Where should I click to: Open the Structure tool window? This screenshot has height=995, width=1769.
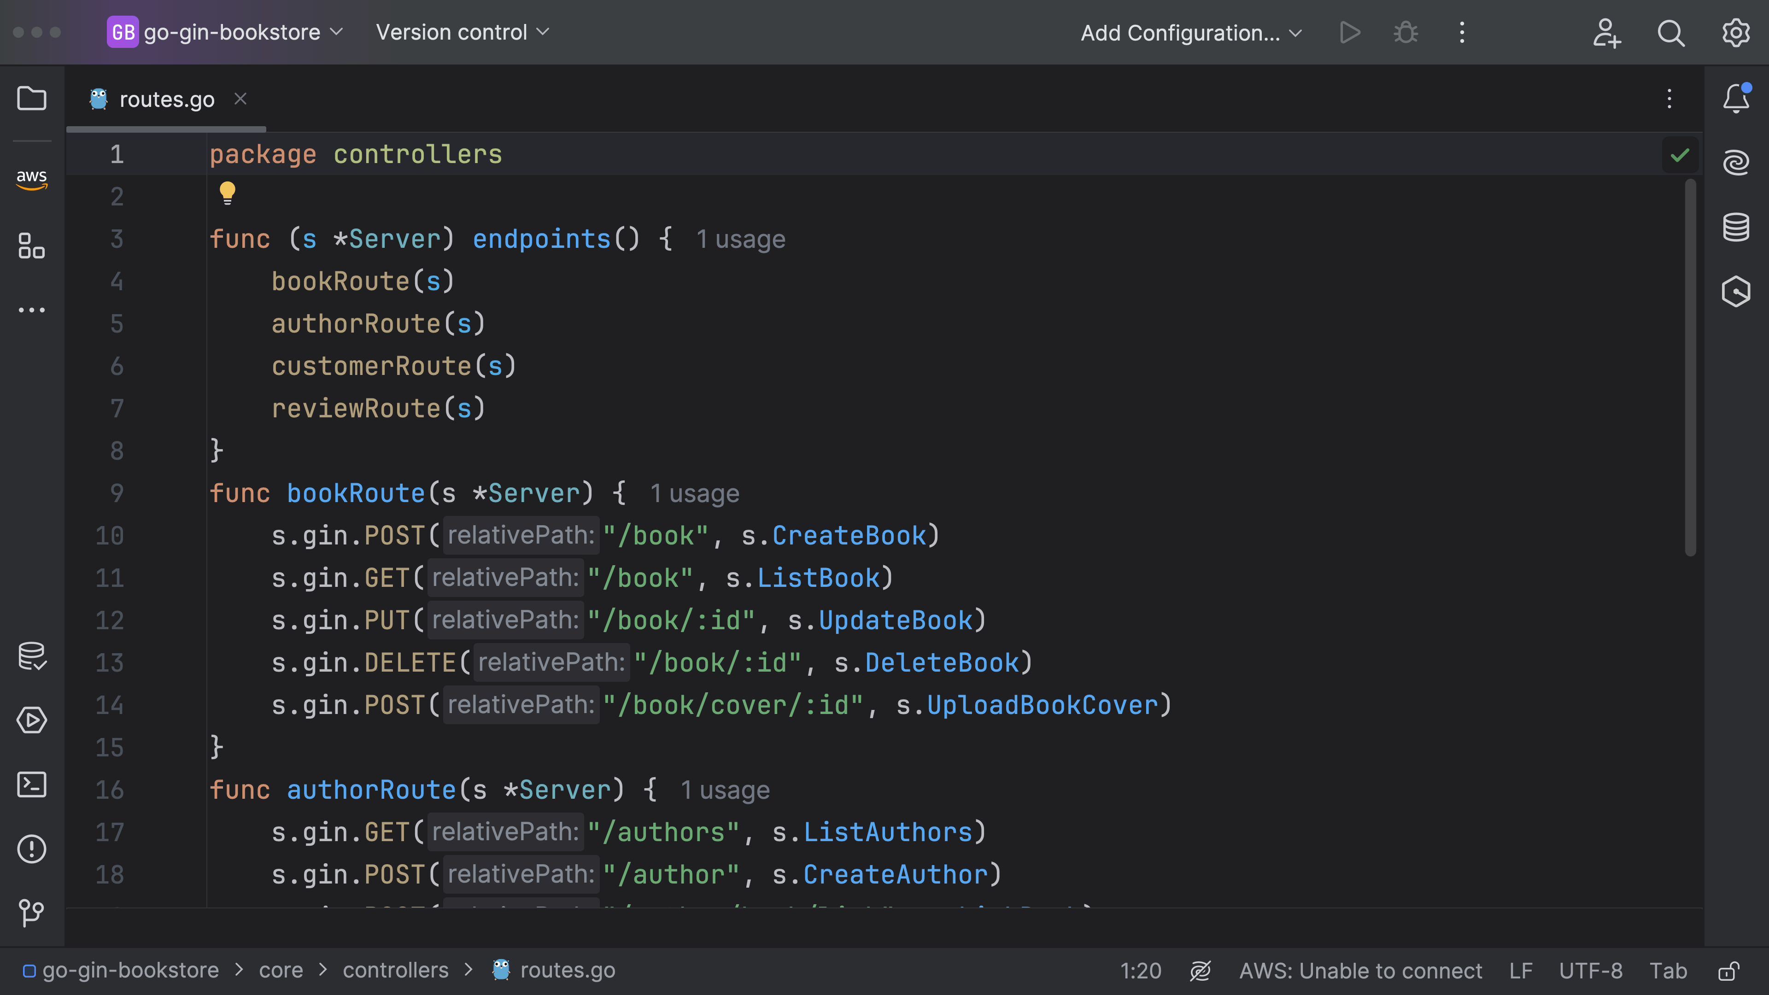click(32, 245)
